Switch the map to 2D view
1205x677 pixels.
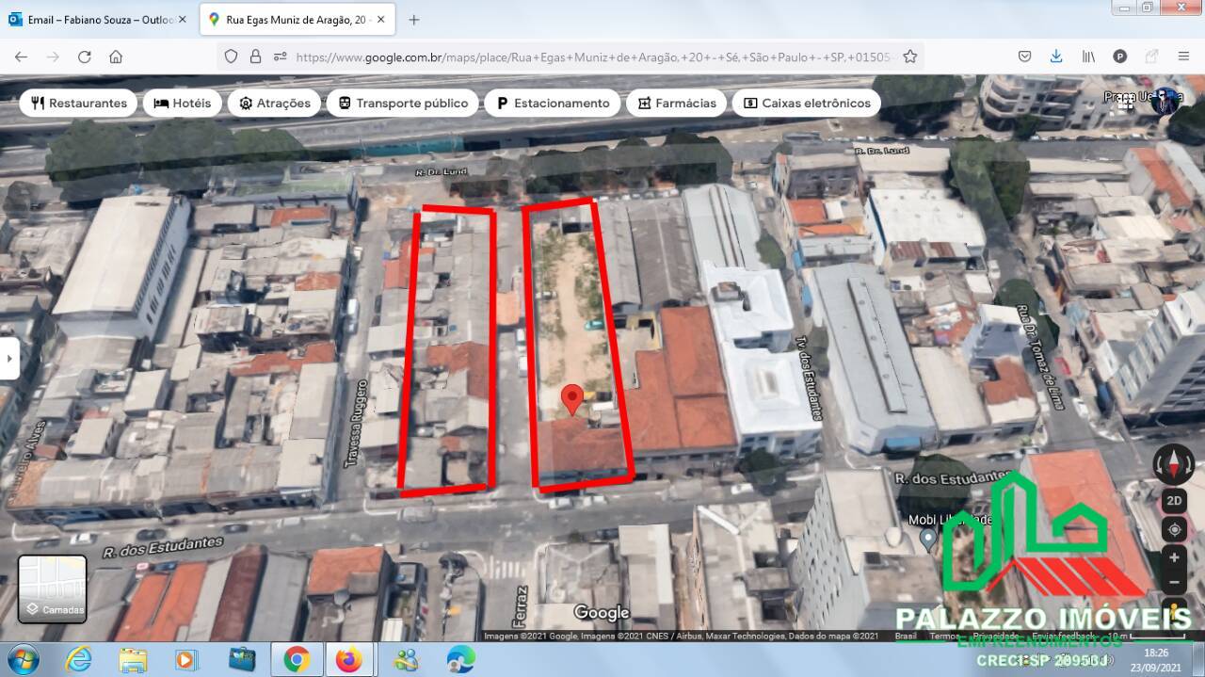pos(1173,500)
